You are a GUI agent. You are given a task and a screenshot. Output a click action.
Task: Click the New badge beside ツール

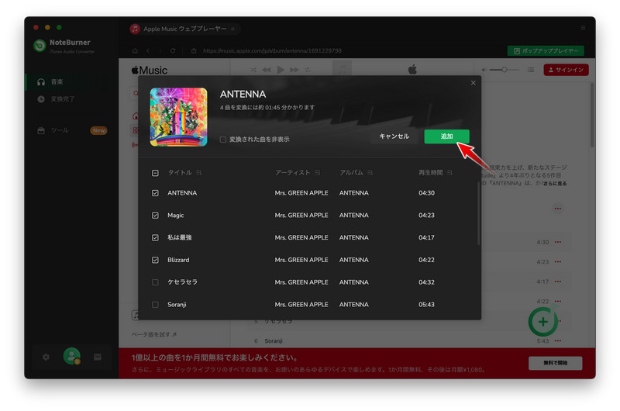tap(98, 130)
